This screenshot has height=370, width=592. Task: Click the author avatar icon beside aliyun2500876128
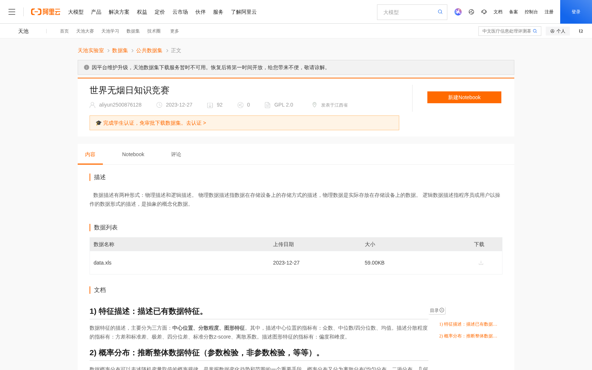92,105
